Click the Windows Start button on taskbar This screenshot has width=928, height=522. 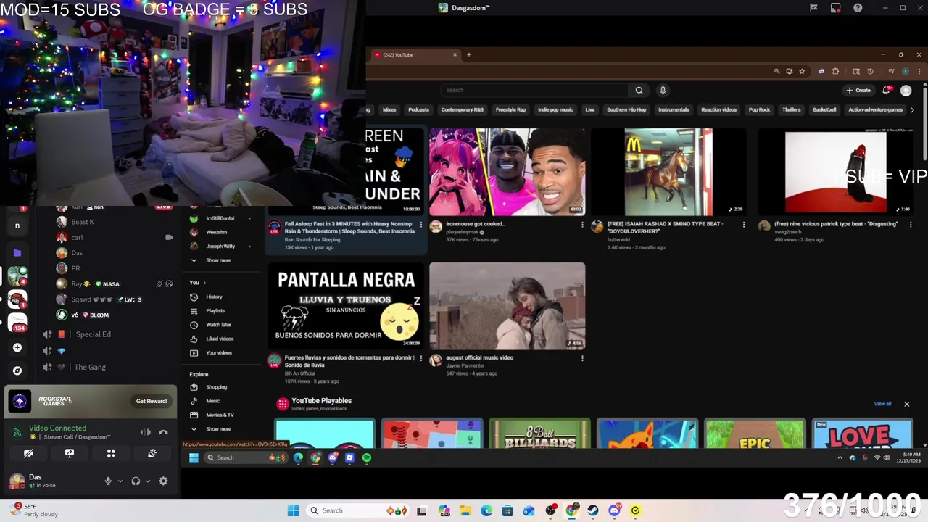[x=293, y=510]
